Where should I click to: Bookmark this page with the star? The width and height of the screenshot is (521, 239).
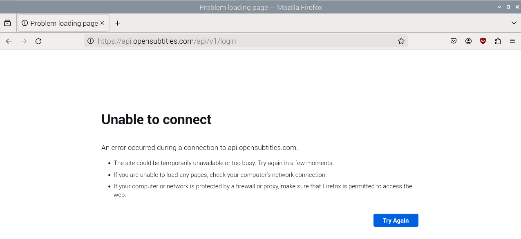(x=401, y=41)
